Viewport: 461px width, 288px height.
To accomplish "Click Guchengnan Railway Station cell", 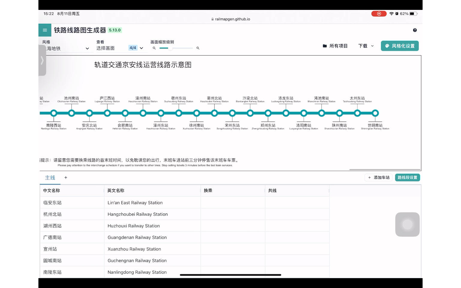I will click(x=152, y=260).
